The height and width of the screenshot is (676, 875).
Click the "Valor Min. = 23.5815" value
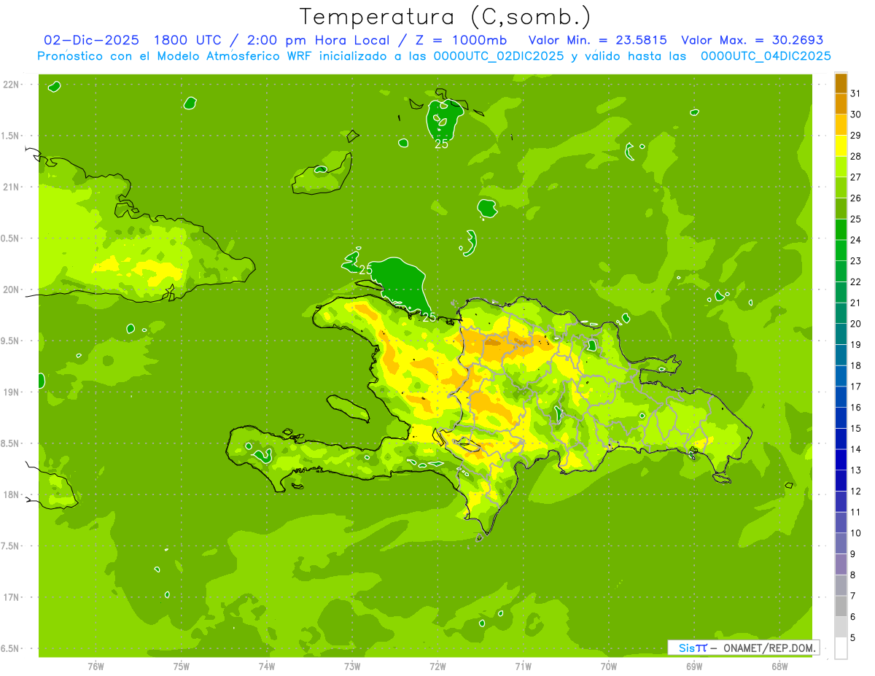coord(597,40)
